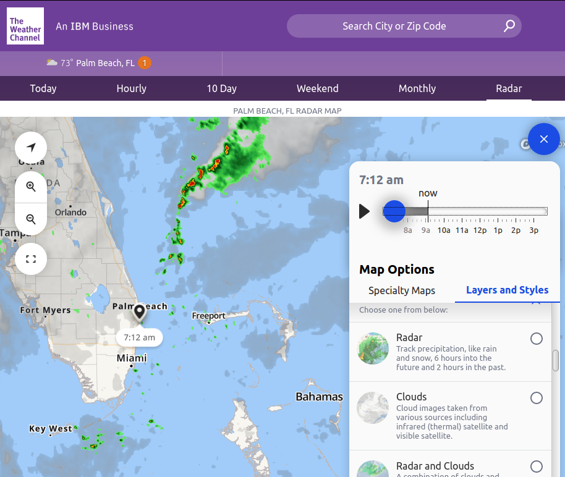
Task: Click the Clouds layer title text
Action: click(x=411, y=397)
